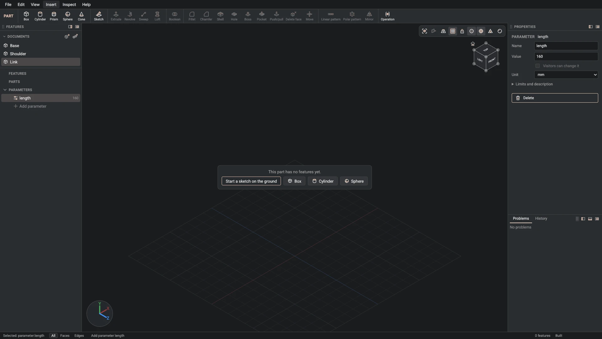Insert a Cylinder from the toolbar
602x339 pixels.
click(40, 16)
